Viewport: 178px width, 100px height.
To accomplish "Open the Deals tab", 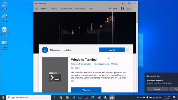I will (91, 9).
